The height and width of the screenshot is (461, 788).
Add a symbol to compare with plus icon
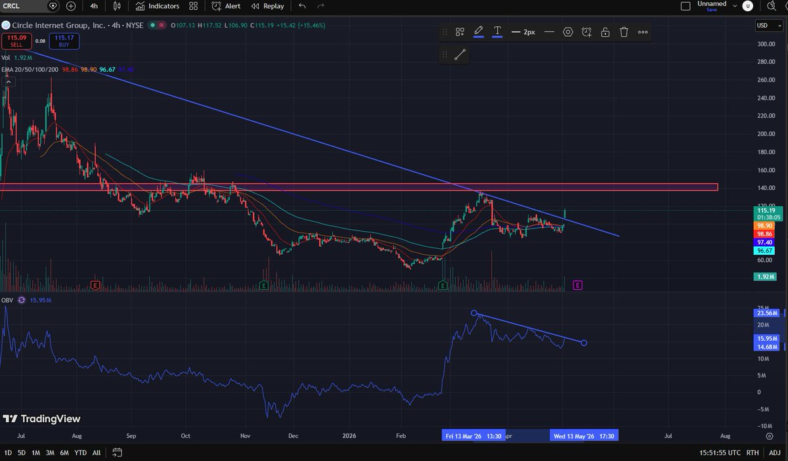pos(71,6)
